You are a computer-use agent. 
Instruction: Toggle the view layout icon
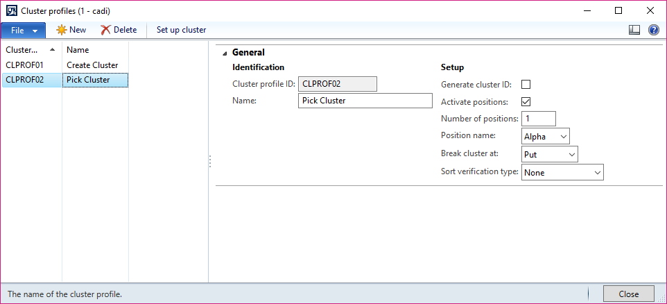[x=634, y=30]
